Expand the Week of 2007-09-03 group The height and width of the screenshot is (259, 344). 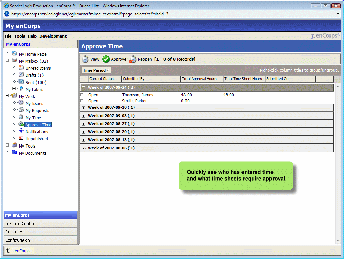84,116
